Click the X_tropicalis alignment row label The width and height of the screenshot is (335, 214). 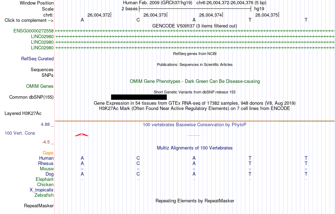(42, 190)
